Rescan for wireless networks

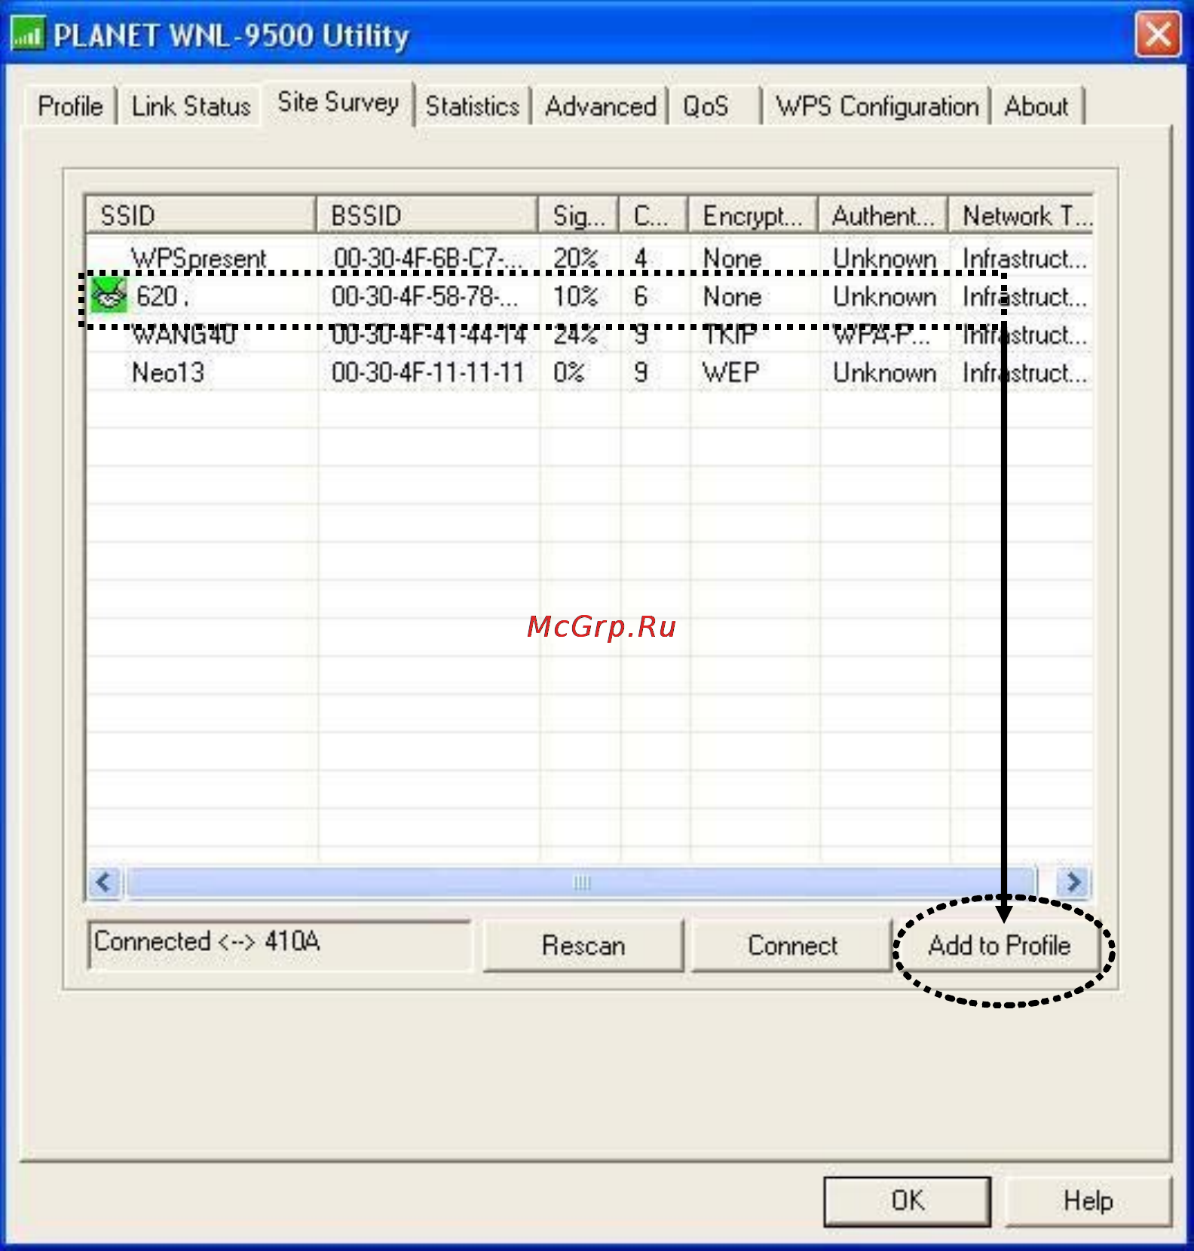(x=583, y=945)
